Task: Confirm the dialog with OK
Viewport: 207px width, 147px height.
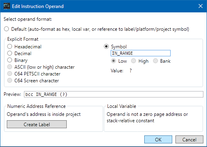Action: tap(158, 139)
